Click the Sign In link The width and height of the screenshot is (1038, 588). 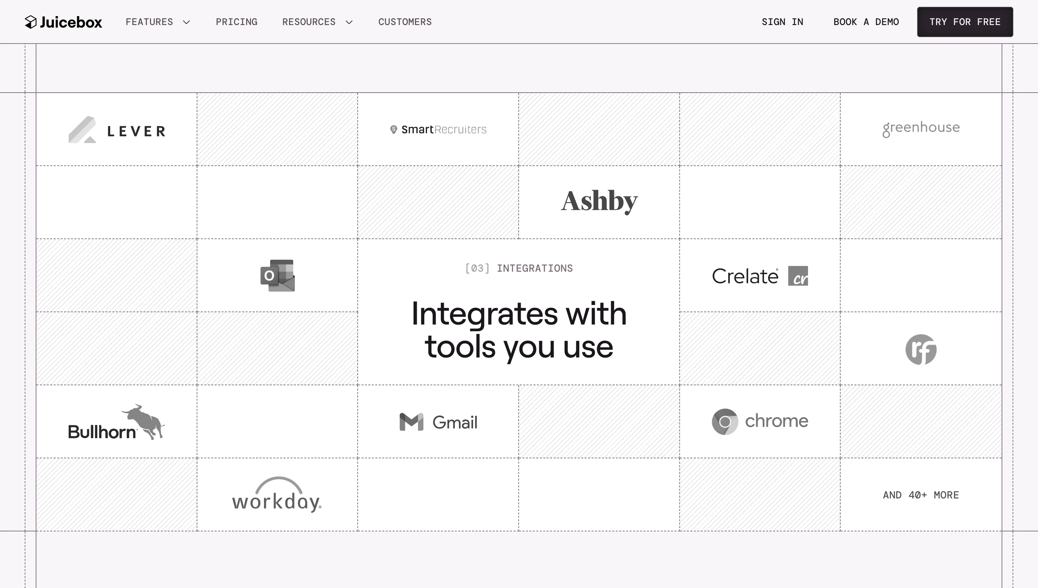(782, 22)
